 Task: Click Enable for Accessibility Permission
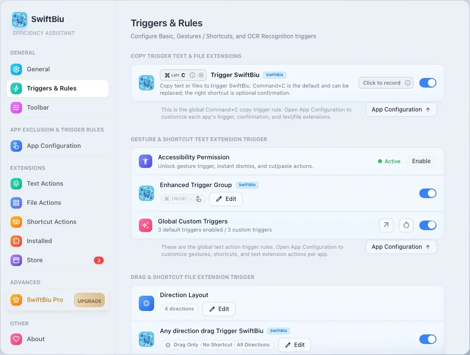[421, 161]
